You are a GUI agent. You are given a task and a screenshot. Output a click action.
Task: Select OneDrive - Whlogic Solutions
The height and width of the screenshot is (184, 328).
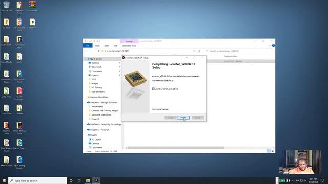104,103
